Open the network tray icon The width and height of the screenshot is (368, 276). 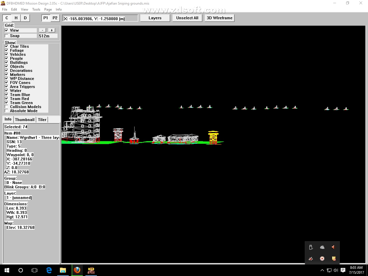(329, 270)
